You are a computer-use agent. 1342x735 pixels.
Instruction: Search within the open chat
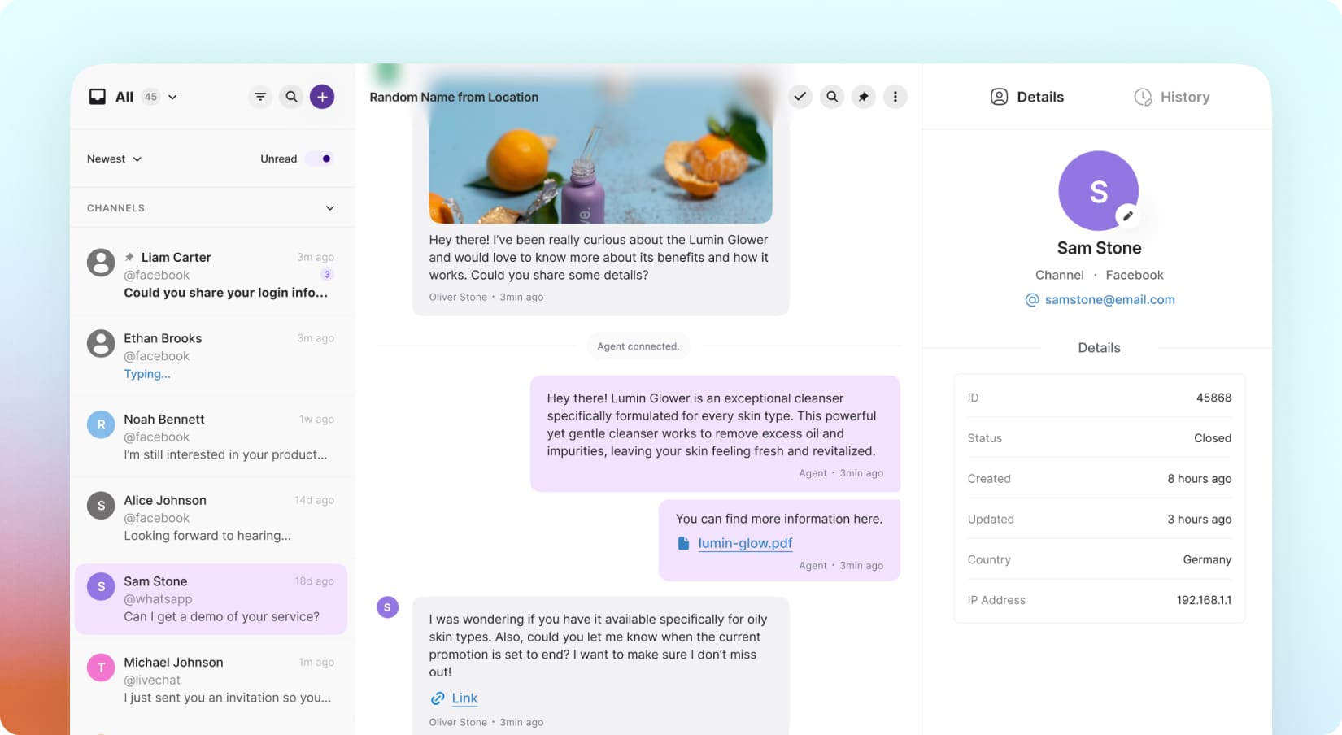click(832, 97)
